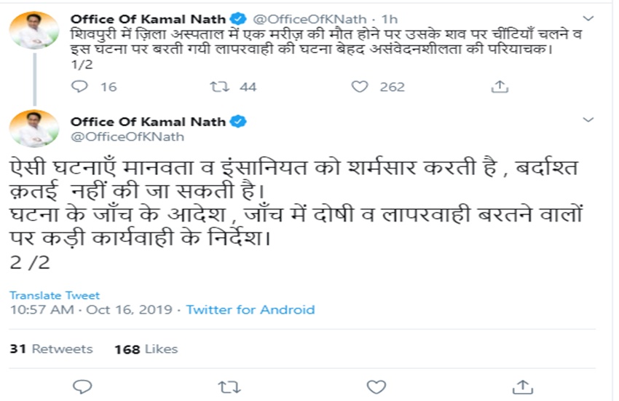Screen dimensions: 619x401
Task: Click verified badge beside first Office Of Kamal Nath
Action: 237,17
